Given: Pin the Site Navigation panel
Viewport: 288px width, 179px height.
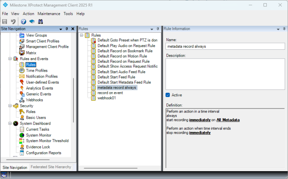Looking at the screenshot, I should [67, 29].
